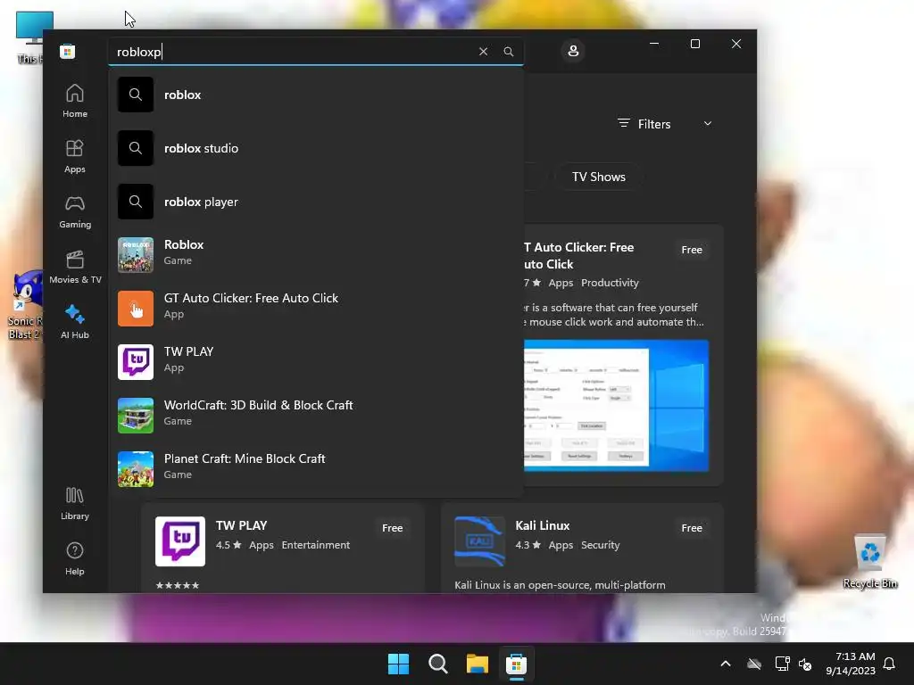Open Planet Craft: Mine Block Craft suggestion

[315, 469]
